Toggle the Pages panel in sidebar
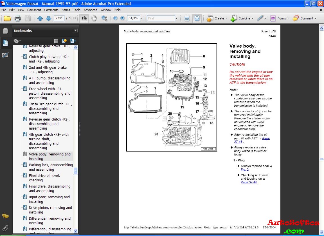Screen dimensions: 324x236 5,31
